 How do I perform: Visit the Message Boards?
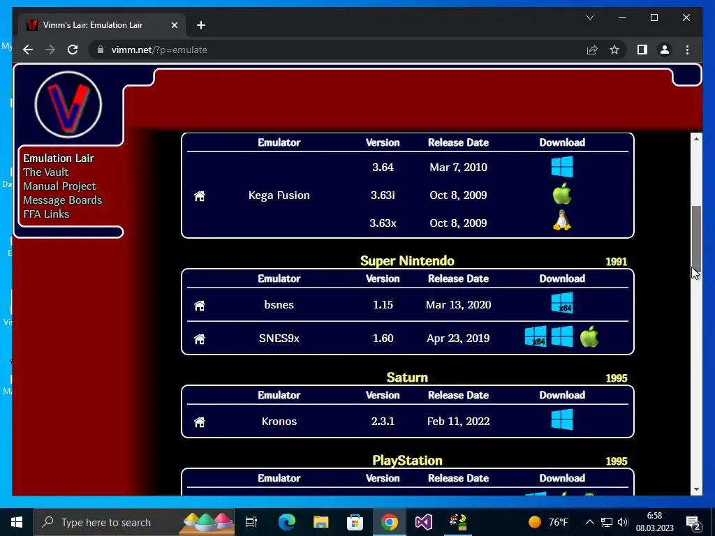[x=62, y=200]
